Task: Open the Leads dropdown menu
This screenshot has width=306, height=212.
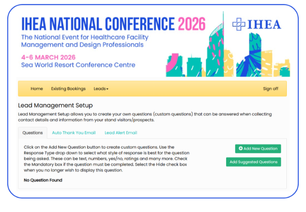Action: (x=100, y=89)
